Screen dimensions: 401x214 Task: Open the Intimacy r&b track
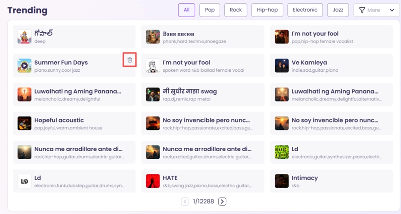coord(305,178)
